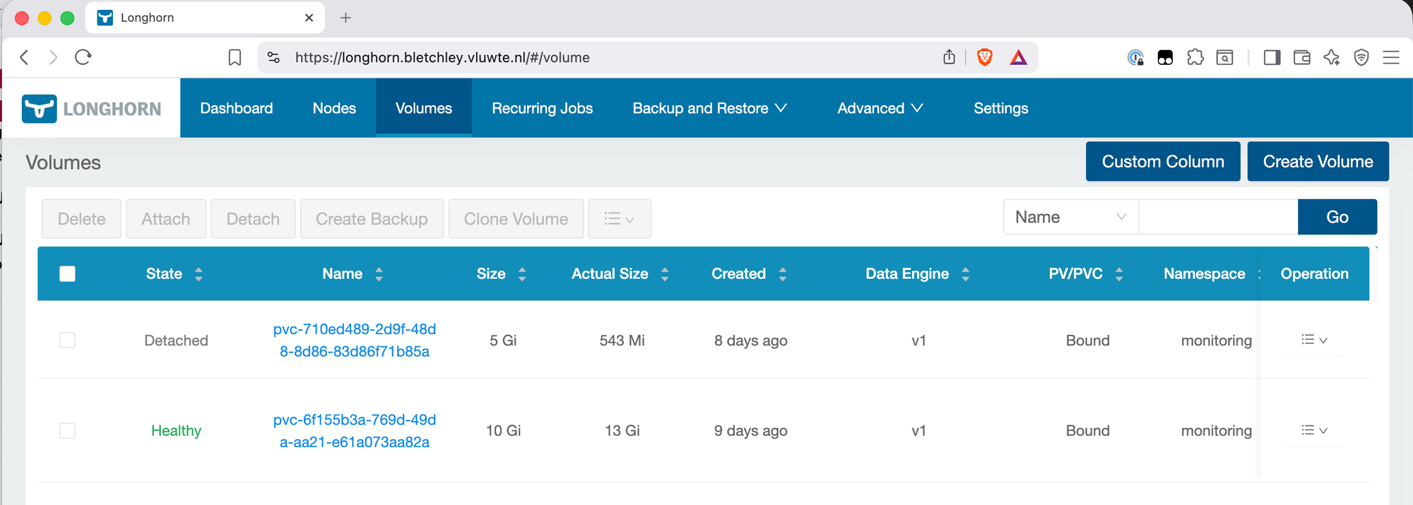Go to the Nodes tab
This screenshot has width=1413, height=505.
(x=334, y=108)
